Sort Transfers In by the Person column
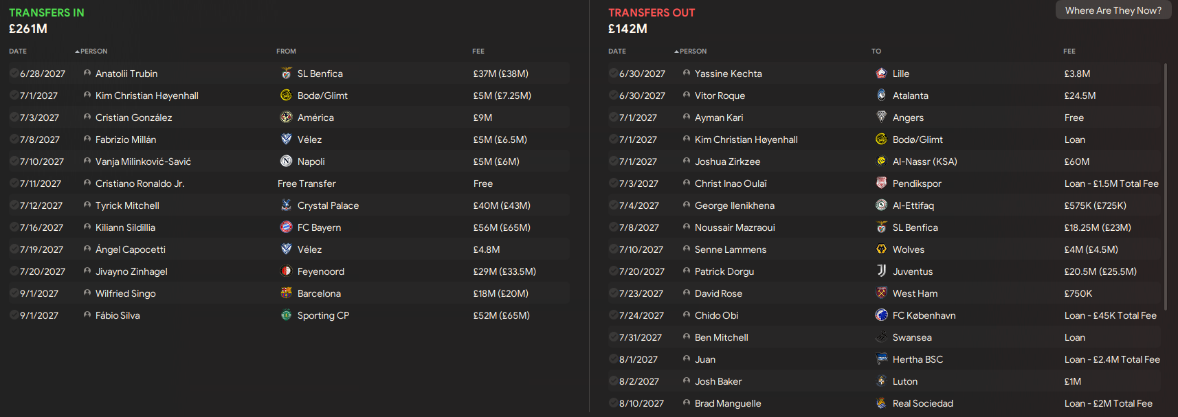Viewport: 1178px width, 417px height. [93, 52]
